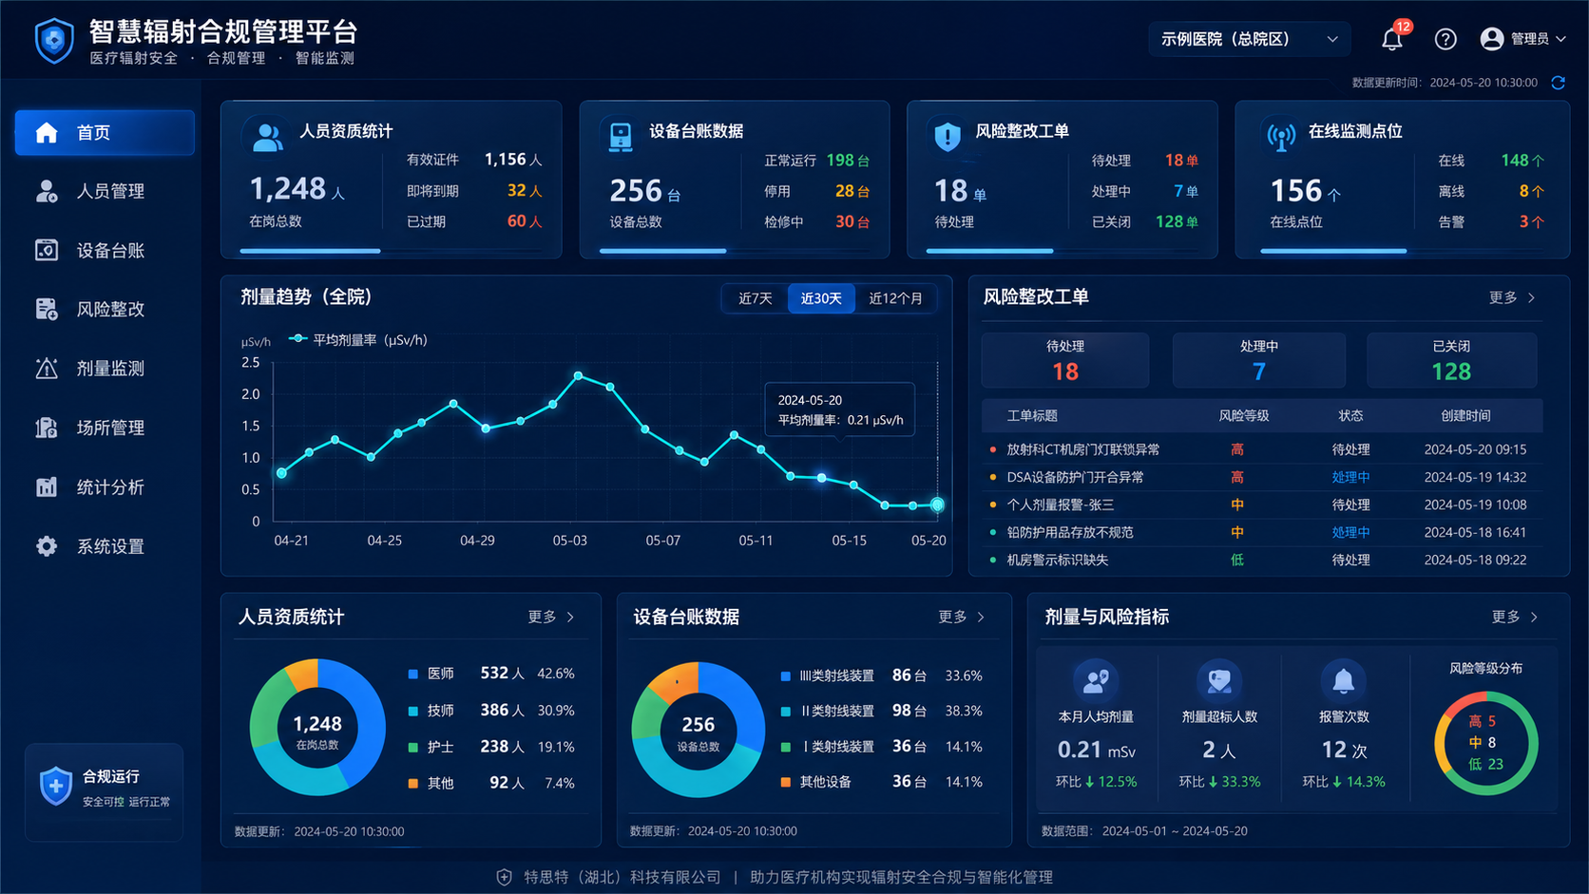
Task: Click the 统计分析 chart icon in sidebar
Action: 47,486
